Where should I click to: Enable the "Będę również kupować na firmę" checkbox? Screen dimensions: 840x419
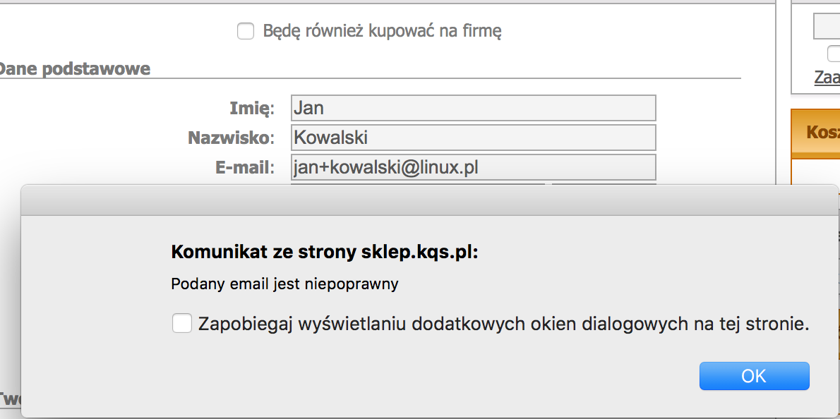[246, 31]
